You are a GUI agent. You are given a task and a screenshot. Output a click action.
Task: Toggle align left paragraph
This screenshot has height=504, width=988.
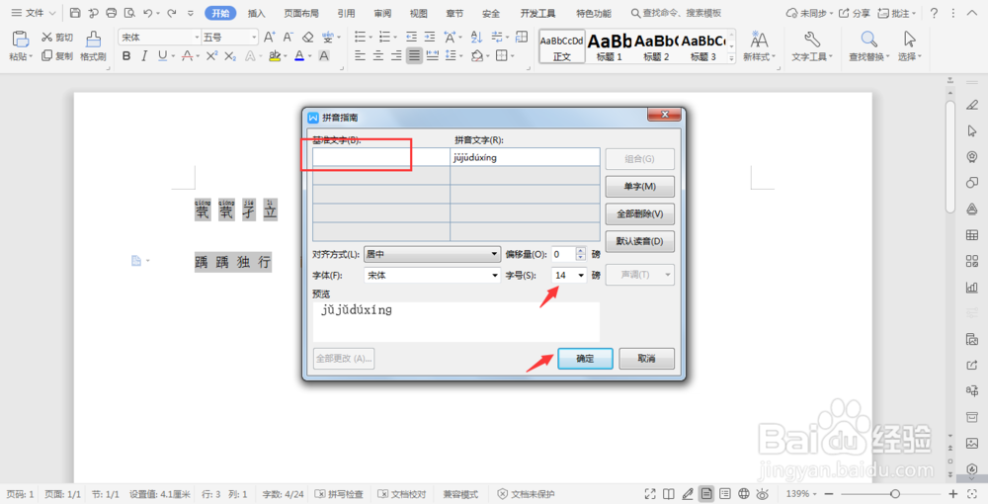tap(360, 56)
